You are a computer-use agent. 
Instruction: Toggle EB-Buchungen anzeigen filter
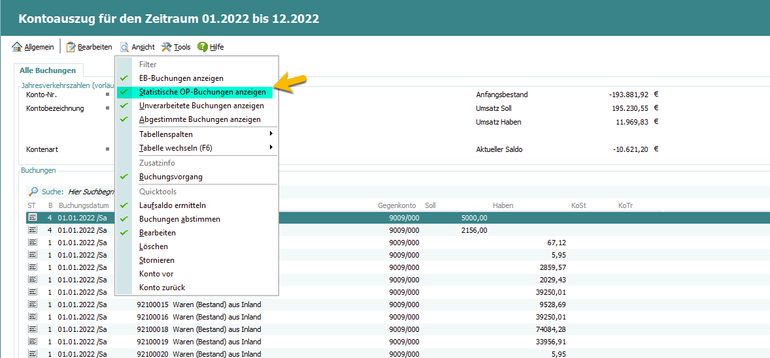point(181,78)
